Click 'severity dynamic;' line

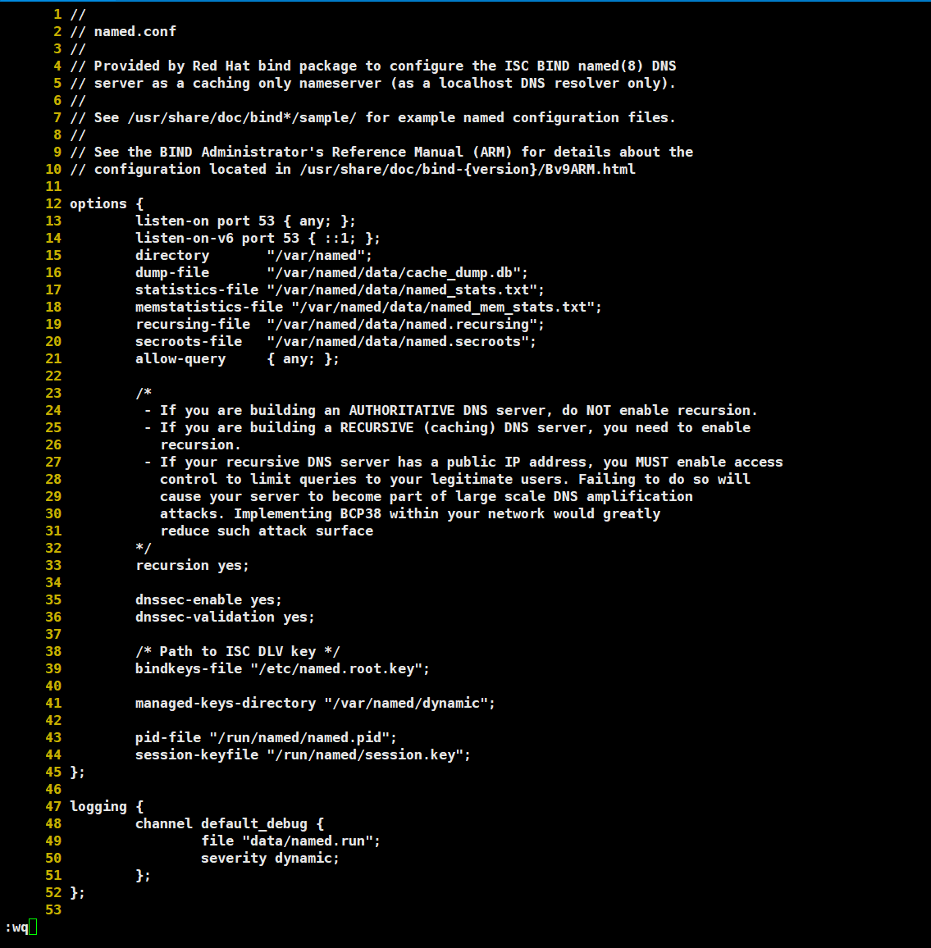270,859
